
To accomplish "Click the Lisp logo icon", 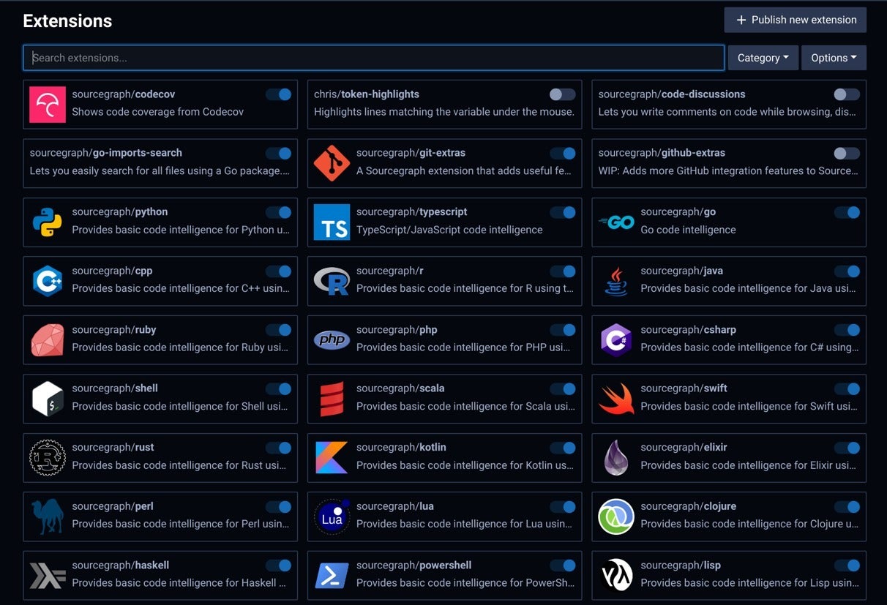I will [x=616, y=576].
